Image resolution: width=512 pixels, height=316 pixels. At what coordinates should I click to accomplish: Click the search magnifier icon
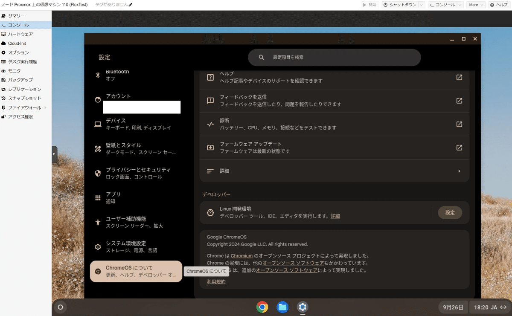click(262, 57)
